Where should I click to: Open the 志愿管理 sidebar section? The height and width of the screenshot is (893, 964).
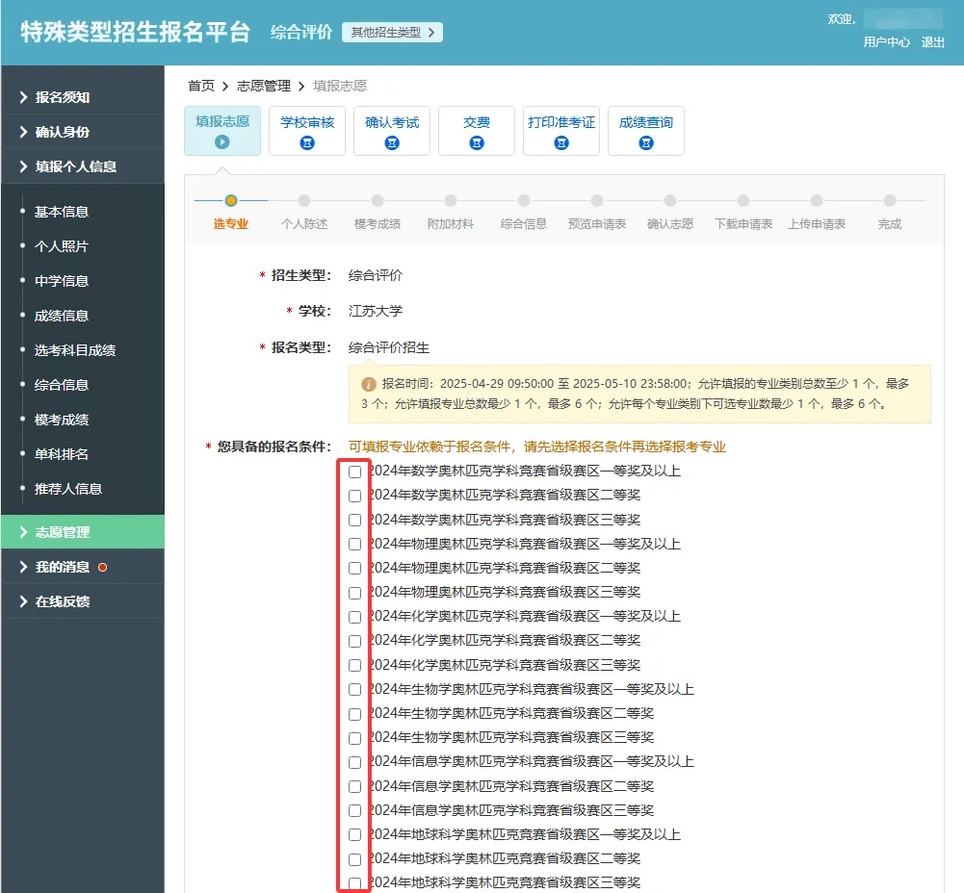[x=83, y=532]
